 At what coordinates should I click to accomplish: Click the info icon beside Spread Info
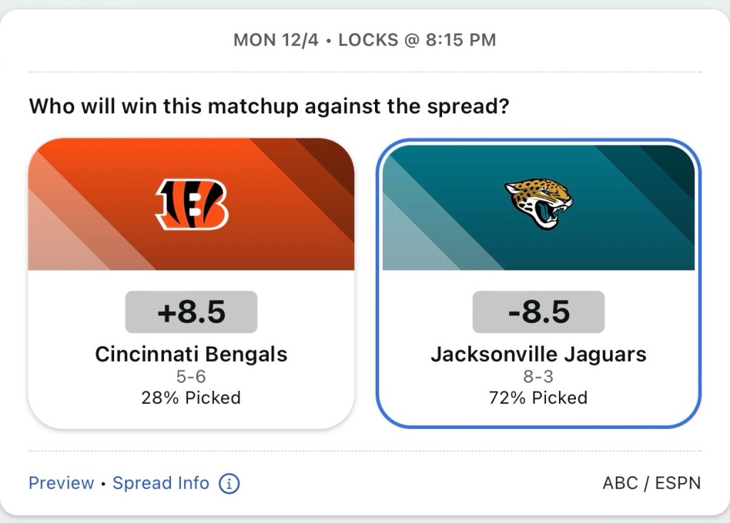(229, 484)
